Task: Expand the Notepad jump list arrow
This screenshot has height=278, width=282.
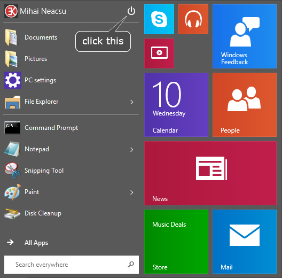Action: [132, 150]
